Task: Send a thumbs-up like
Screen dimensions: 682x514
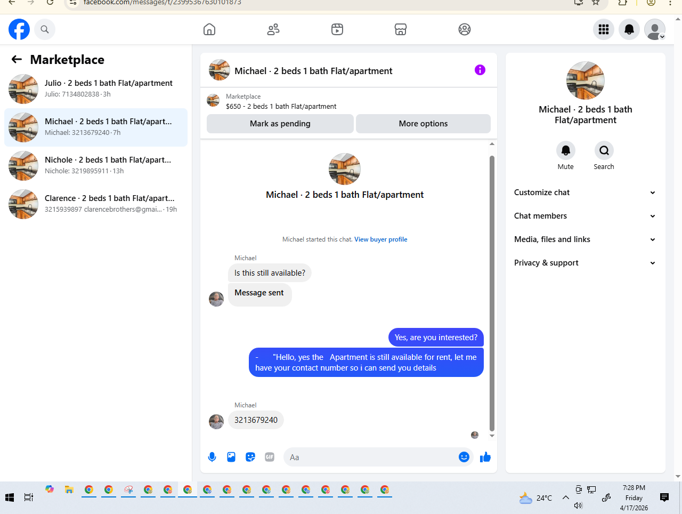Action: tap(485, 457)
